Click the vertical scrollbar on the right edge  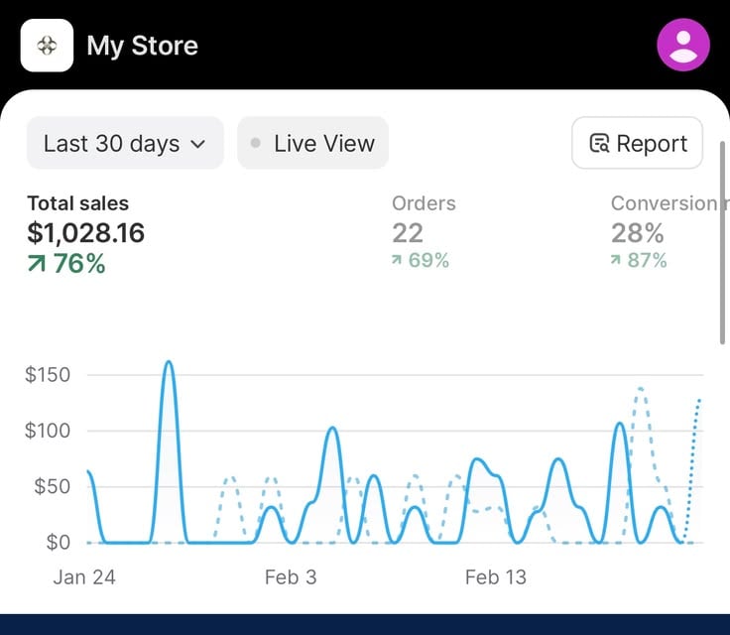(722, 243)
